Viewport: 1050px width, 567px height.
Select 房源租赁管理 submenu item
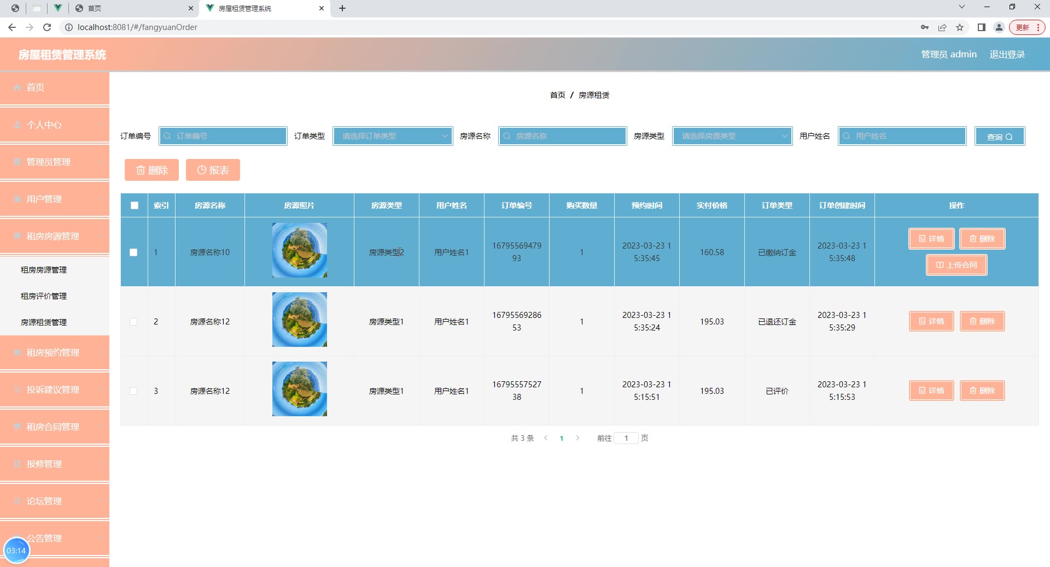44,322
